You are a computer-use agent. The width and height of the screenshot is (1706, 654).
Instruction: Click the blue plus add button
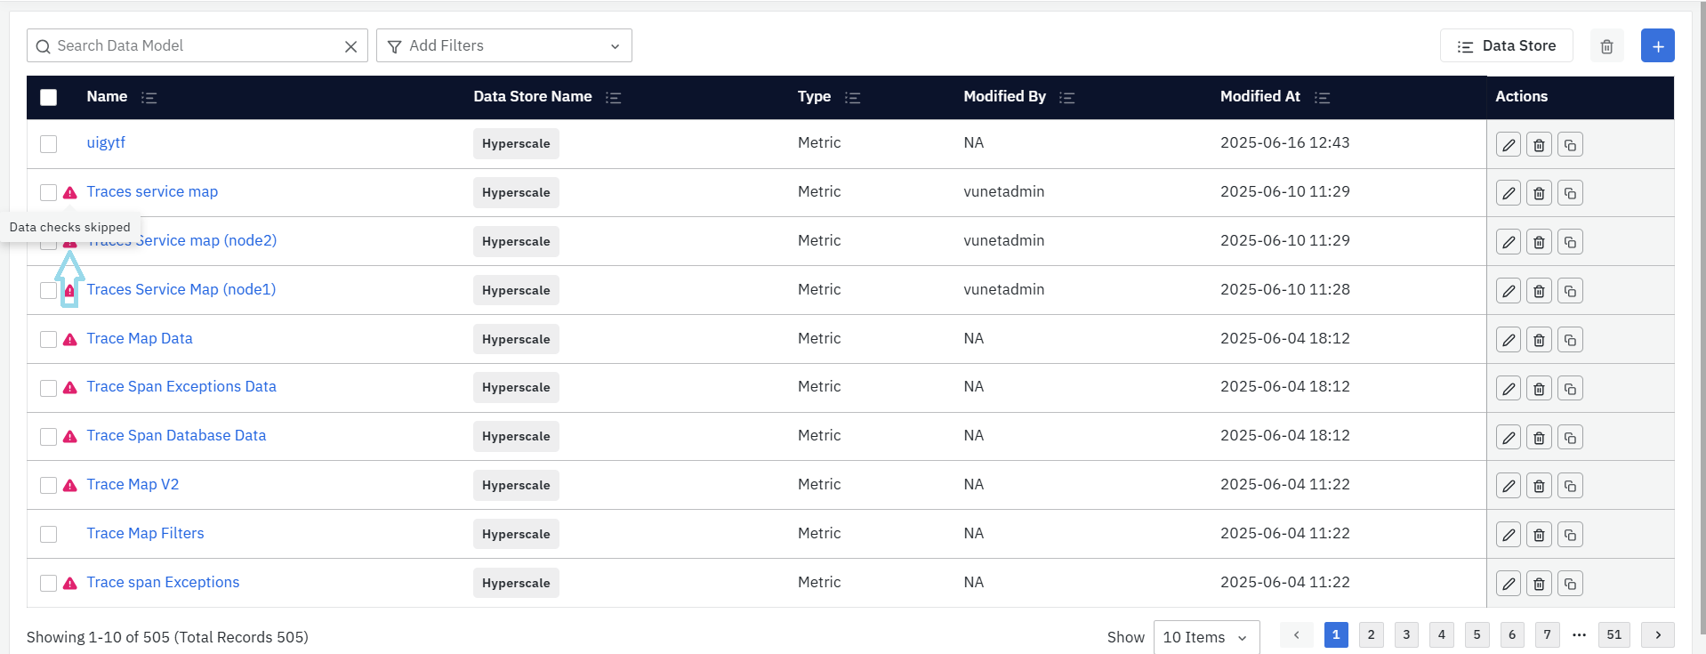point(1657,46)
